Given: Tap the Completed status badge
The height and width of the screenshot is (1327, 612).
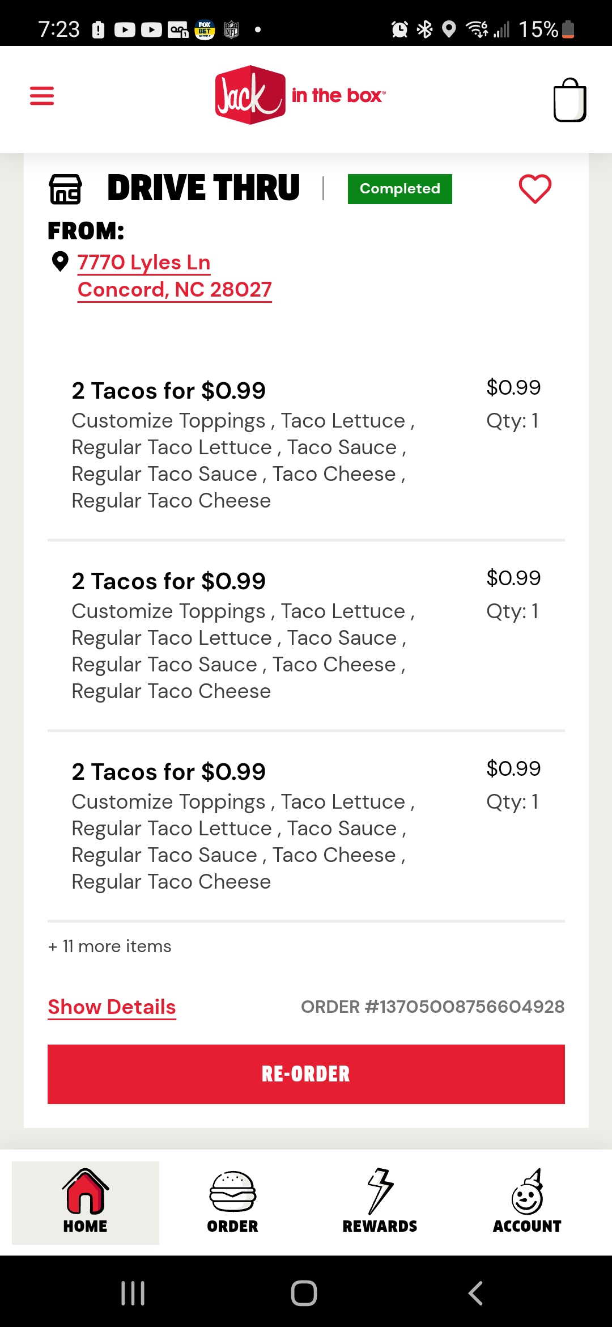Looking at the screenshot, I should [399, 189].
